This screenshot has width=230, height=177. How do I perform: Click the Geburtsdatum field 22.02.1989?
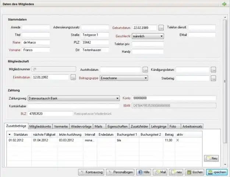coord(145,28)
